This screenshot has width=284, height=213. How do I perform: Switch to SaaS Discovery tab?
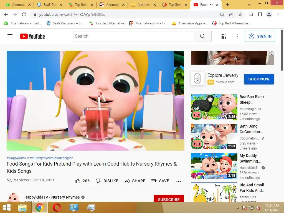pyautogui.click(x=49, y=5)
